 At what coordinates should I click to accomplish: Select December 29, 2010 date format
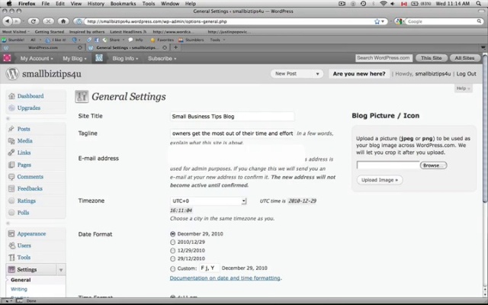click(173, 234)
